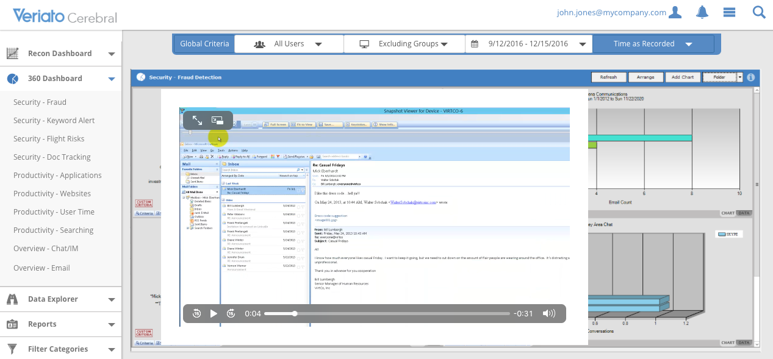Viewport: 773px width, 359px height.
Task: Click the lower Custom Criteria badge
Action: point(143,333)
